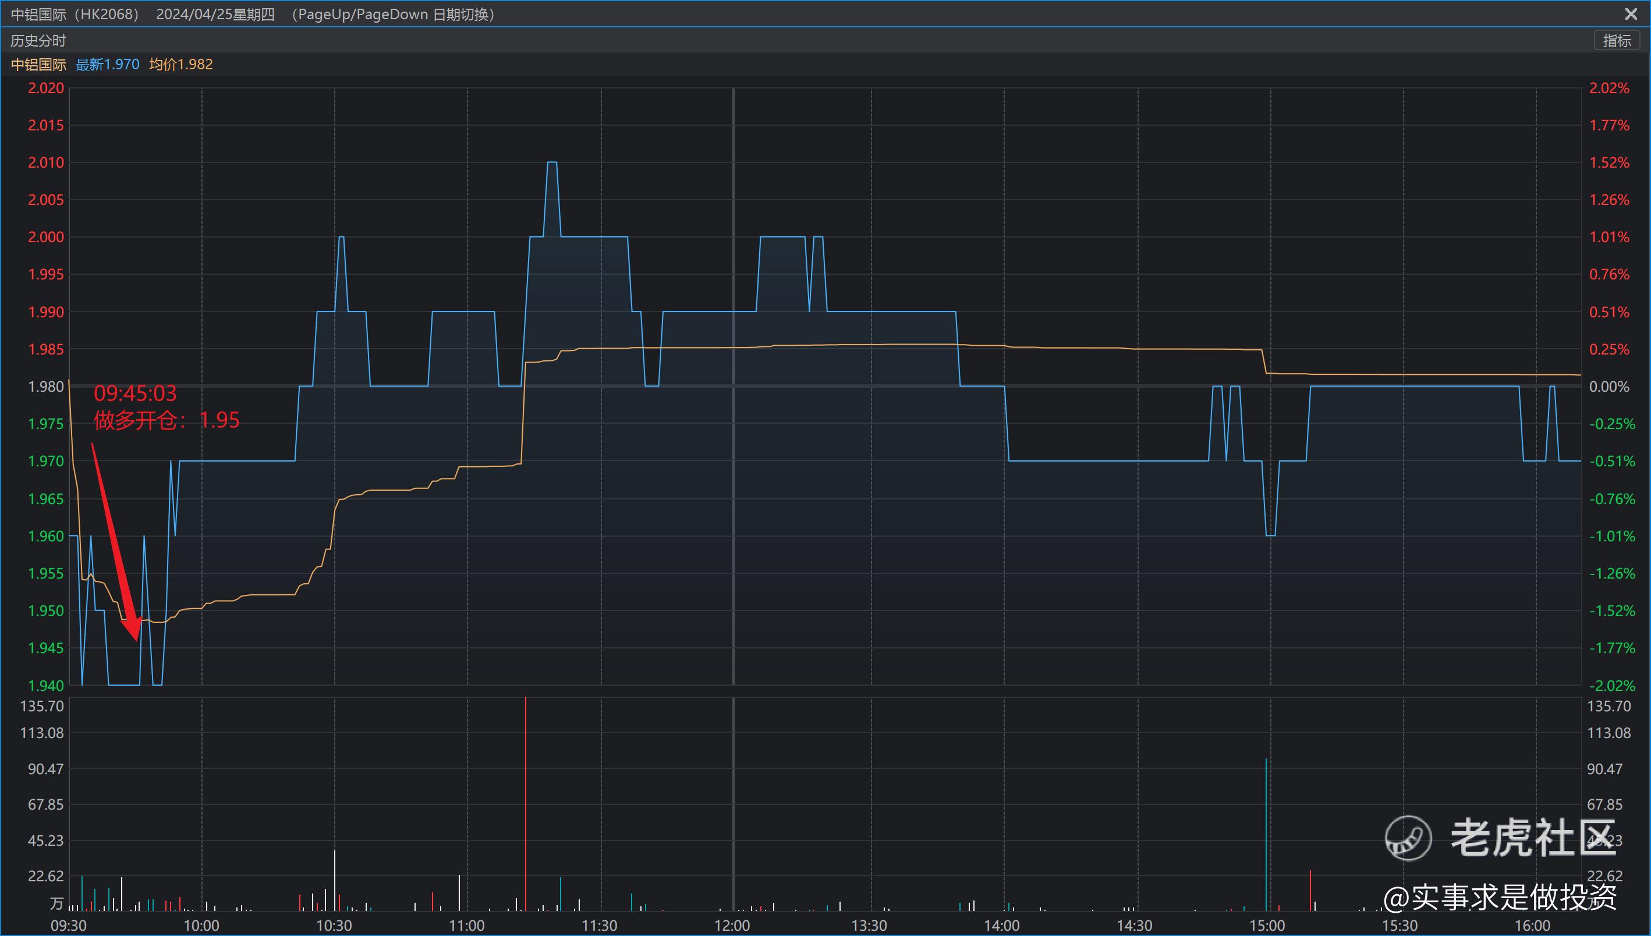The image size is (1651, 936).
Task: Click the PageUp/PageDown 日期切换 hint text
Action: tap(393, 14)
